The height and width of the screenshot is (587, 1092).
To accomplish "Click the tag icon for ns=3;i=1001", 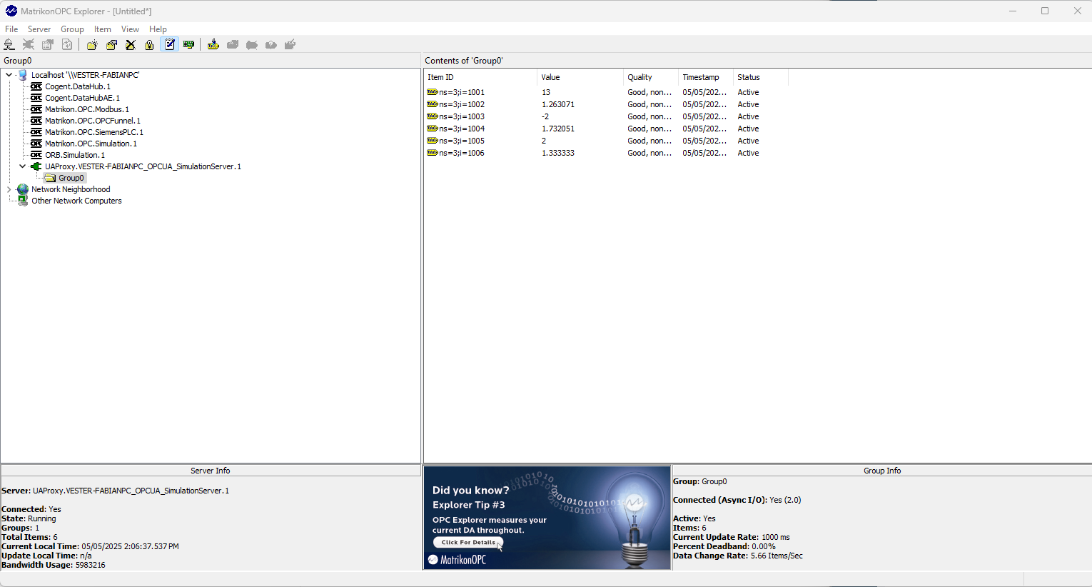I will tap(432, 92).
